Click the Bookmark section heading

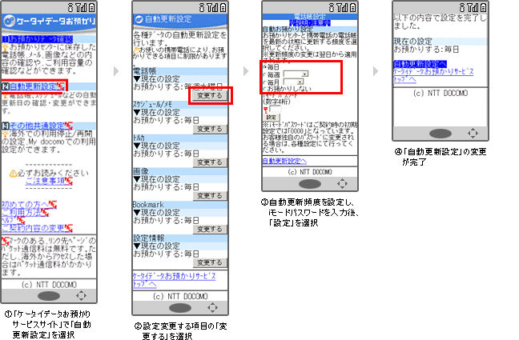coord(148,204)
